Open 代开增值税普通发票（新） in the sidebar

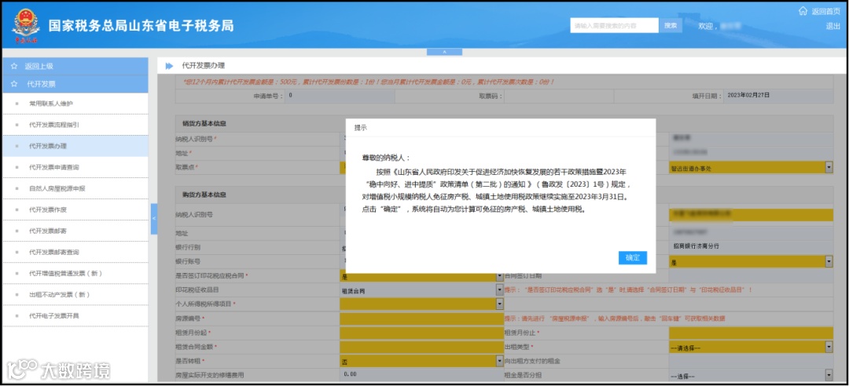tap(75, 274)
